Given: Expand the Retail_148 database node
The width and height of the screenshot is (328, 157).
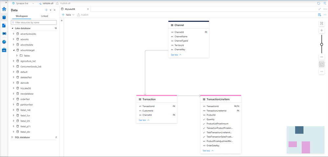Looking at the screenshot, I should click(13, 110).
